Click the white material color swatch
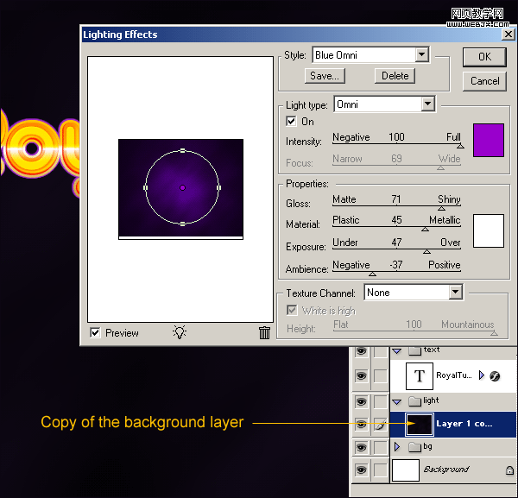518x498 pixels. coord(489,230)
